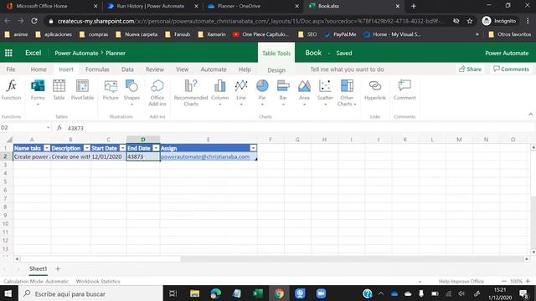Open the Other Charts menu
Screen dimensions: 536x301
pyautogui.click(x=347, y=93)
